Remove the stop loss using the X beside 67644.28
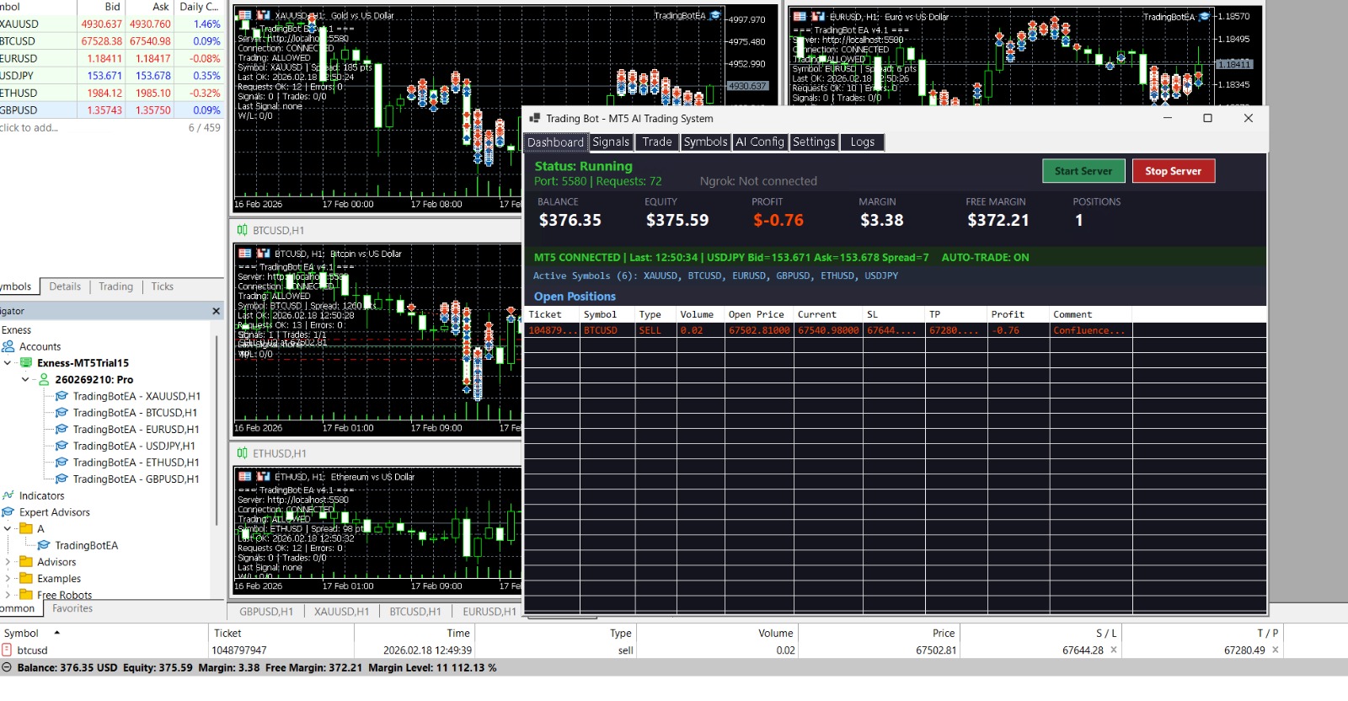 click(x=1114, y=650)
